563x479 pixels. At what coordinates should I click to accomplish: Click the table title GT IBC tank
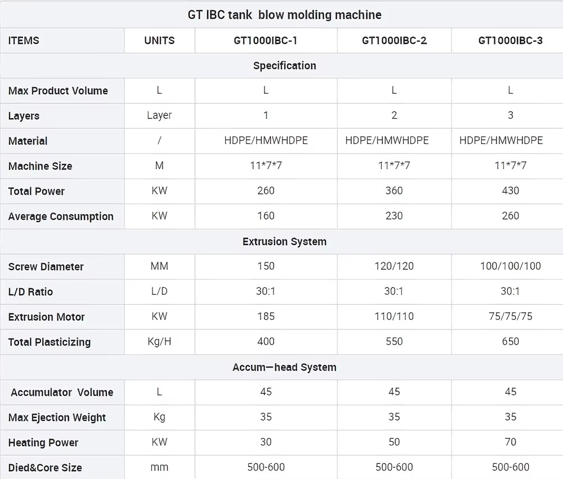pyautogui.click(x=220, y=15)
